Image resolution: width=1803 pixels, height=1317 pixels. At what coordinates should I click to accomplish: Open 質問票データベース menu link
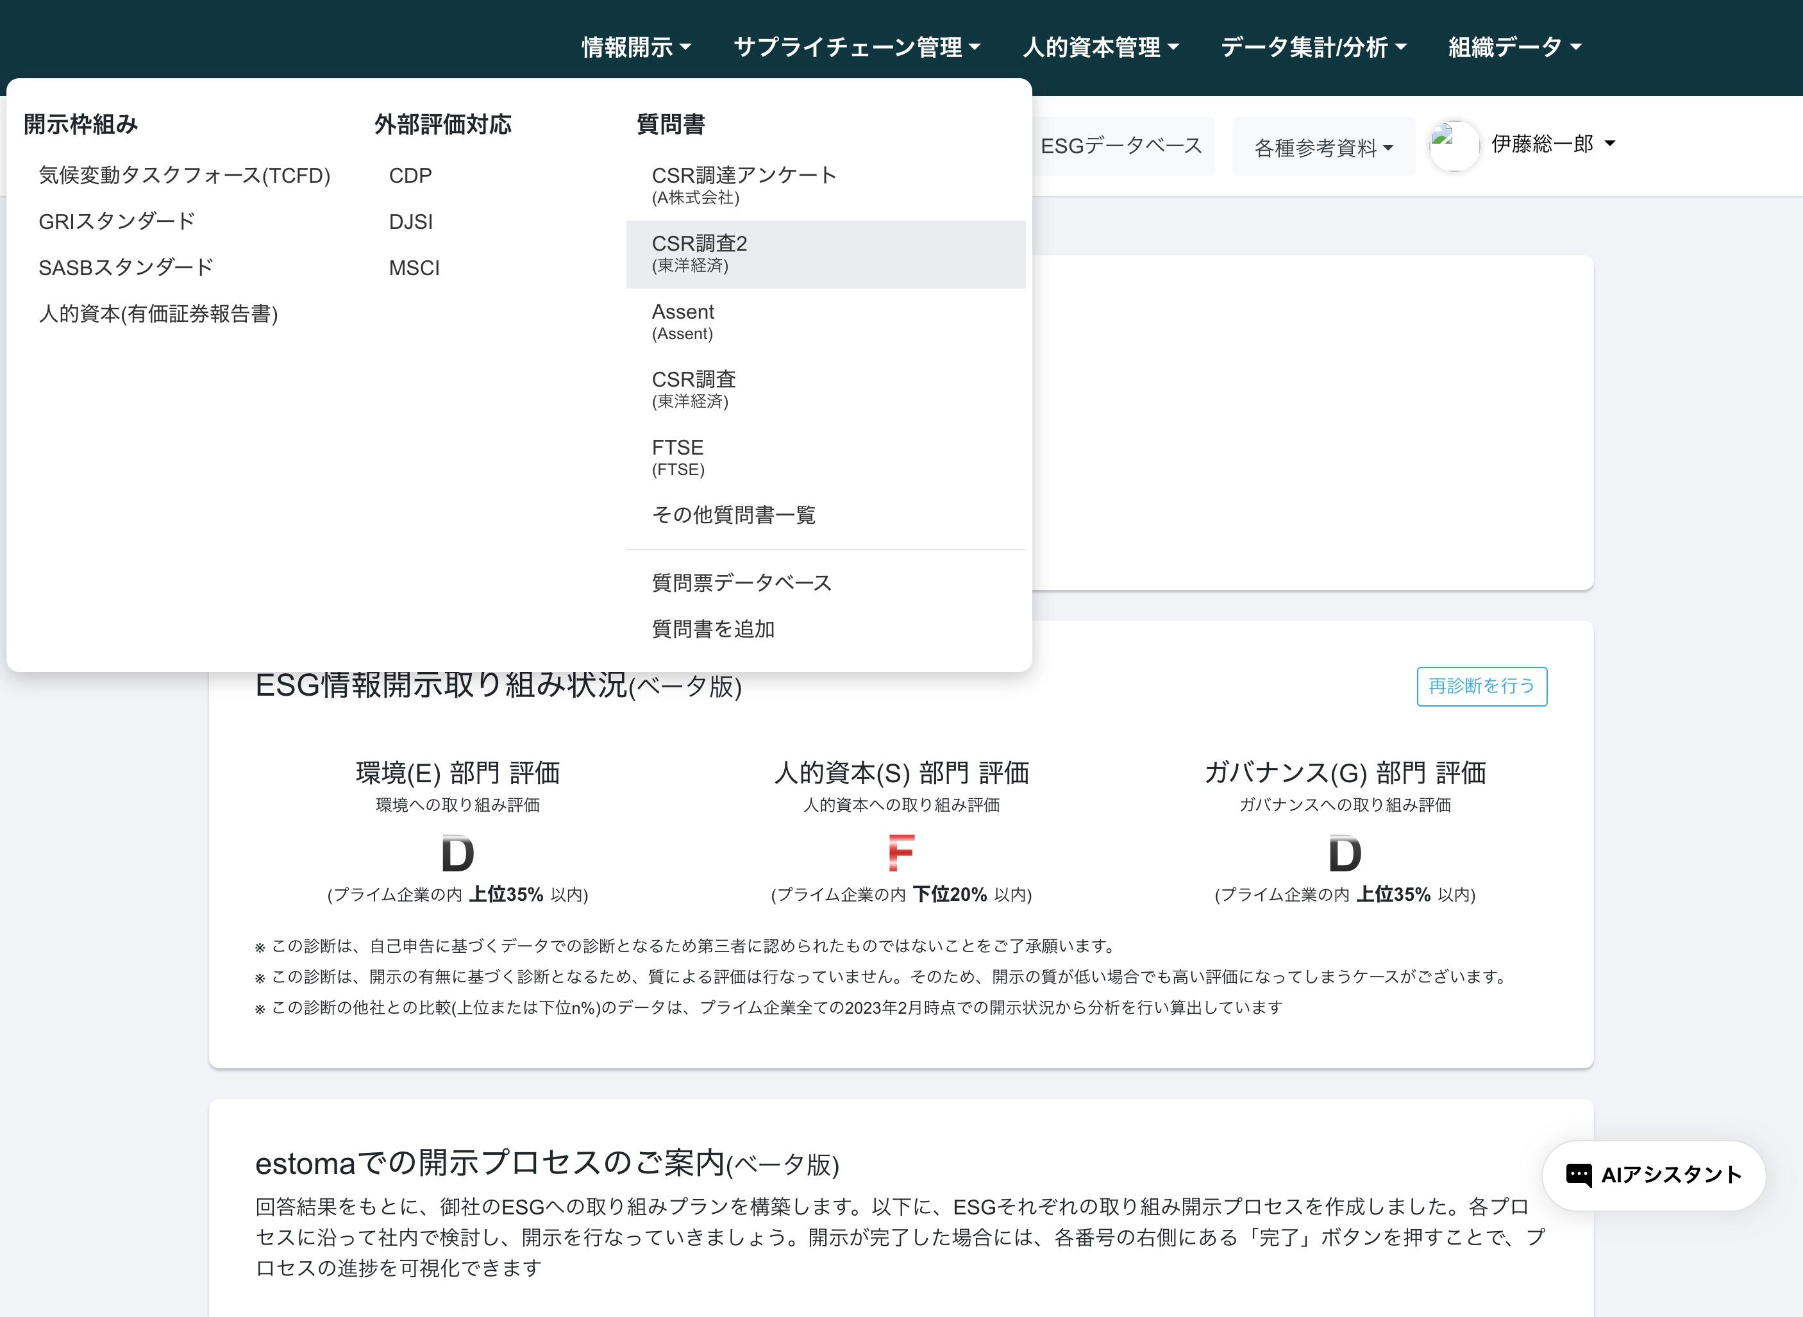[x=741, y=583]
